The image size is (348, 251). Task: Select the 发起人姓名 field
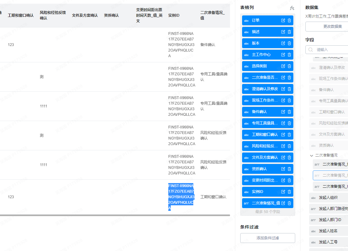click(x=329, y=231)
